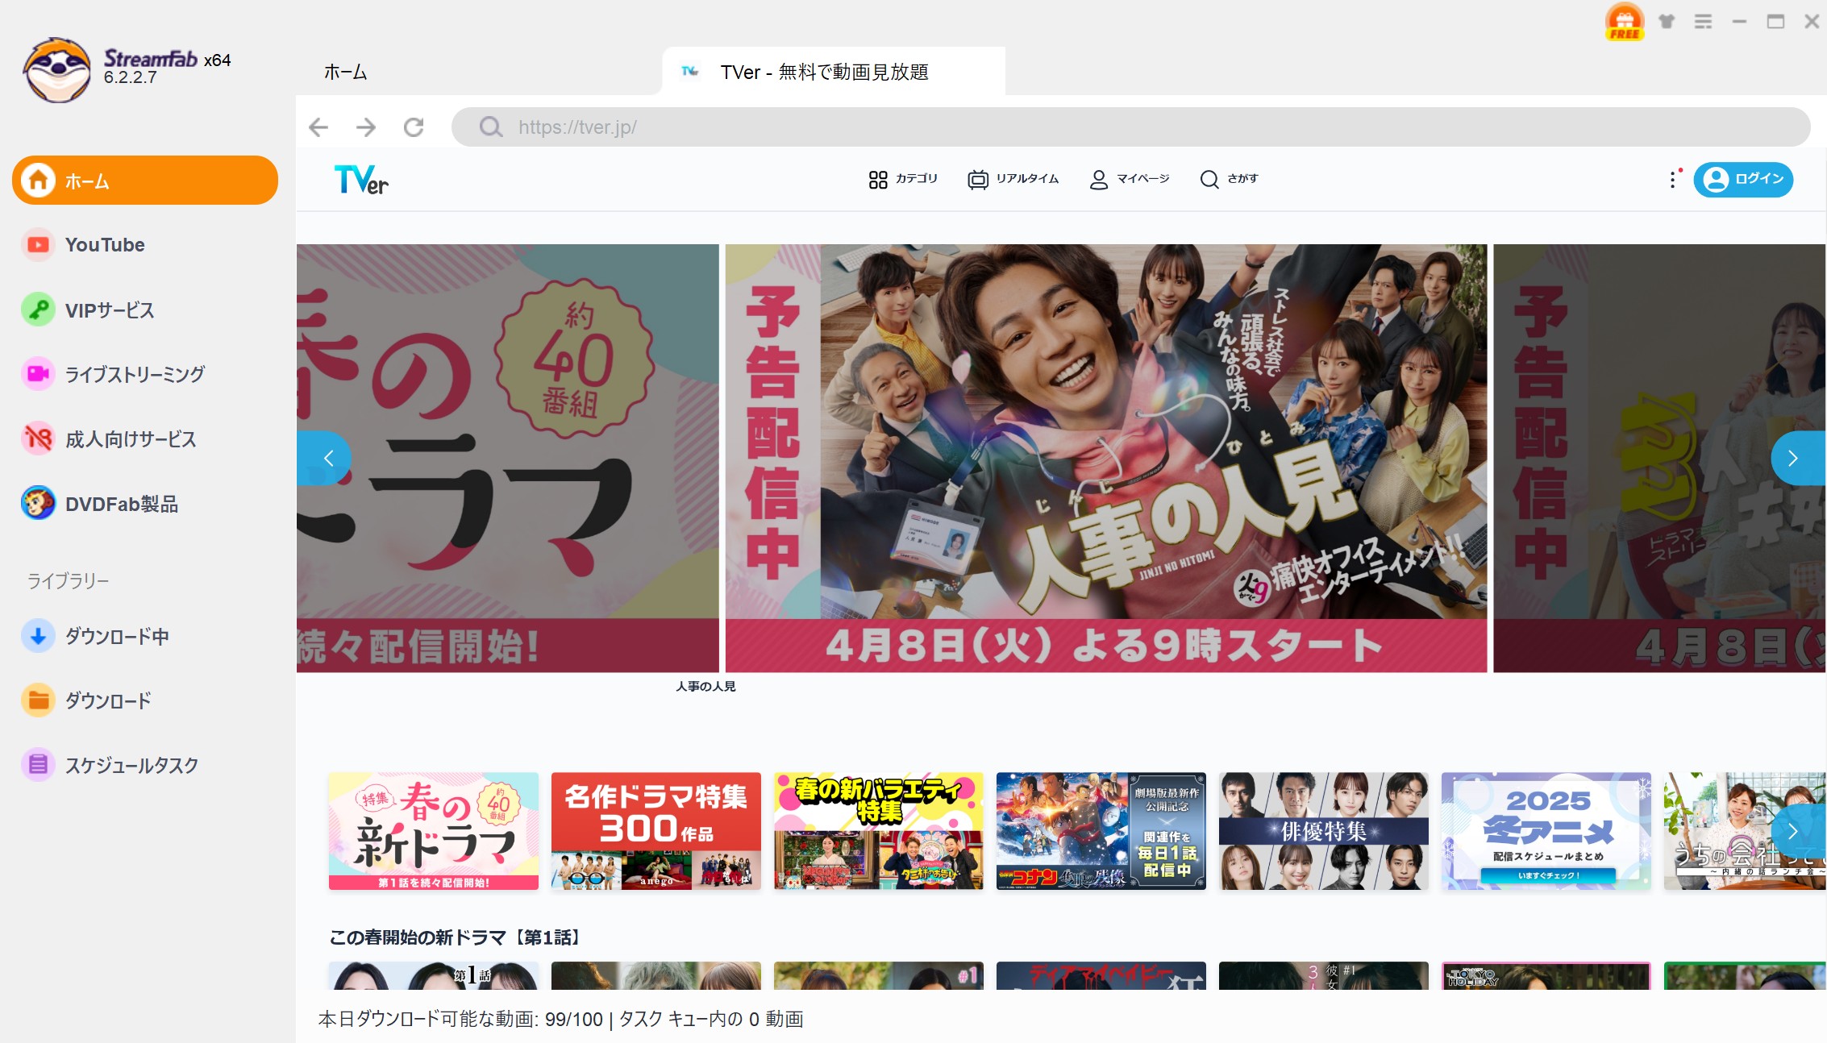The width and height of the screenshot is (1827, 1043).
Task: Click the VIP services key icon
Action: point(38,310)
